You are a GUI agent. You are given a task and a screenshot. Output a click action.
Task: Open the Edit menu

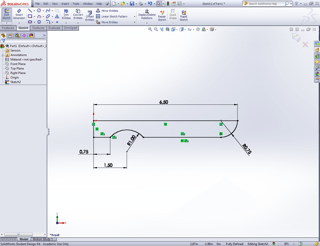click(46, 4)
